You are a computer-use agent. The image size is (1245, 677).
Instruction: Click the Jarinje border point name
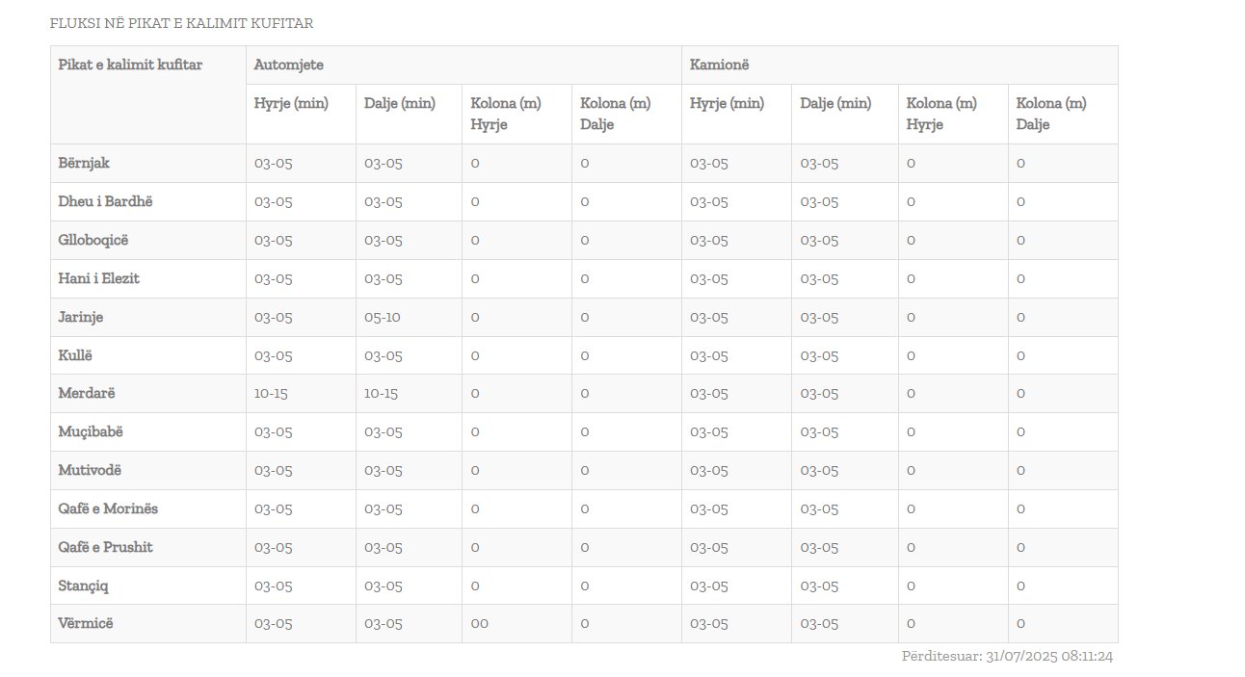coord(80,317)
